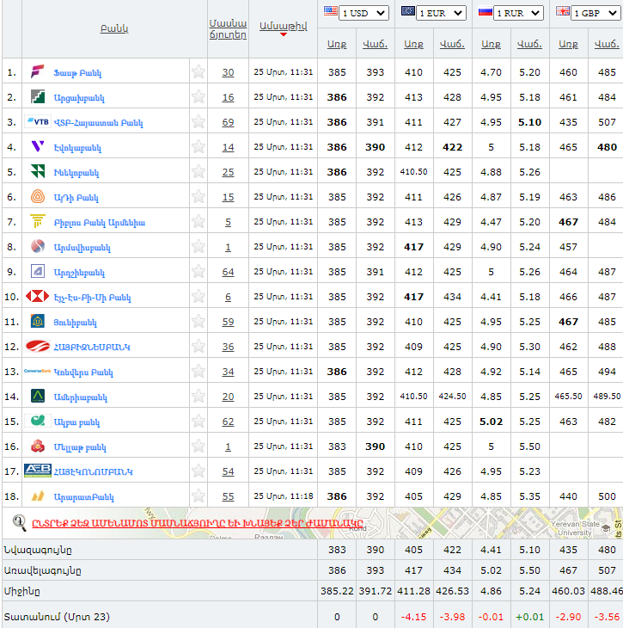The image size is (623, 628).
Task: Sort by the Բանկ column header
Action: click(x=114, y=29)
